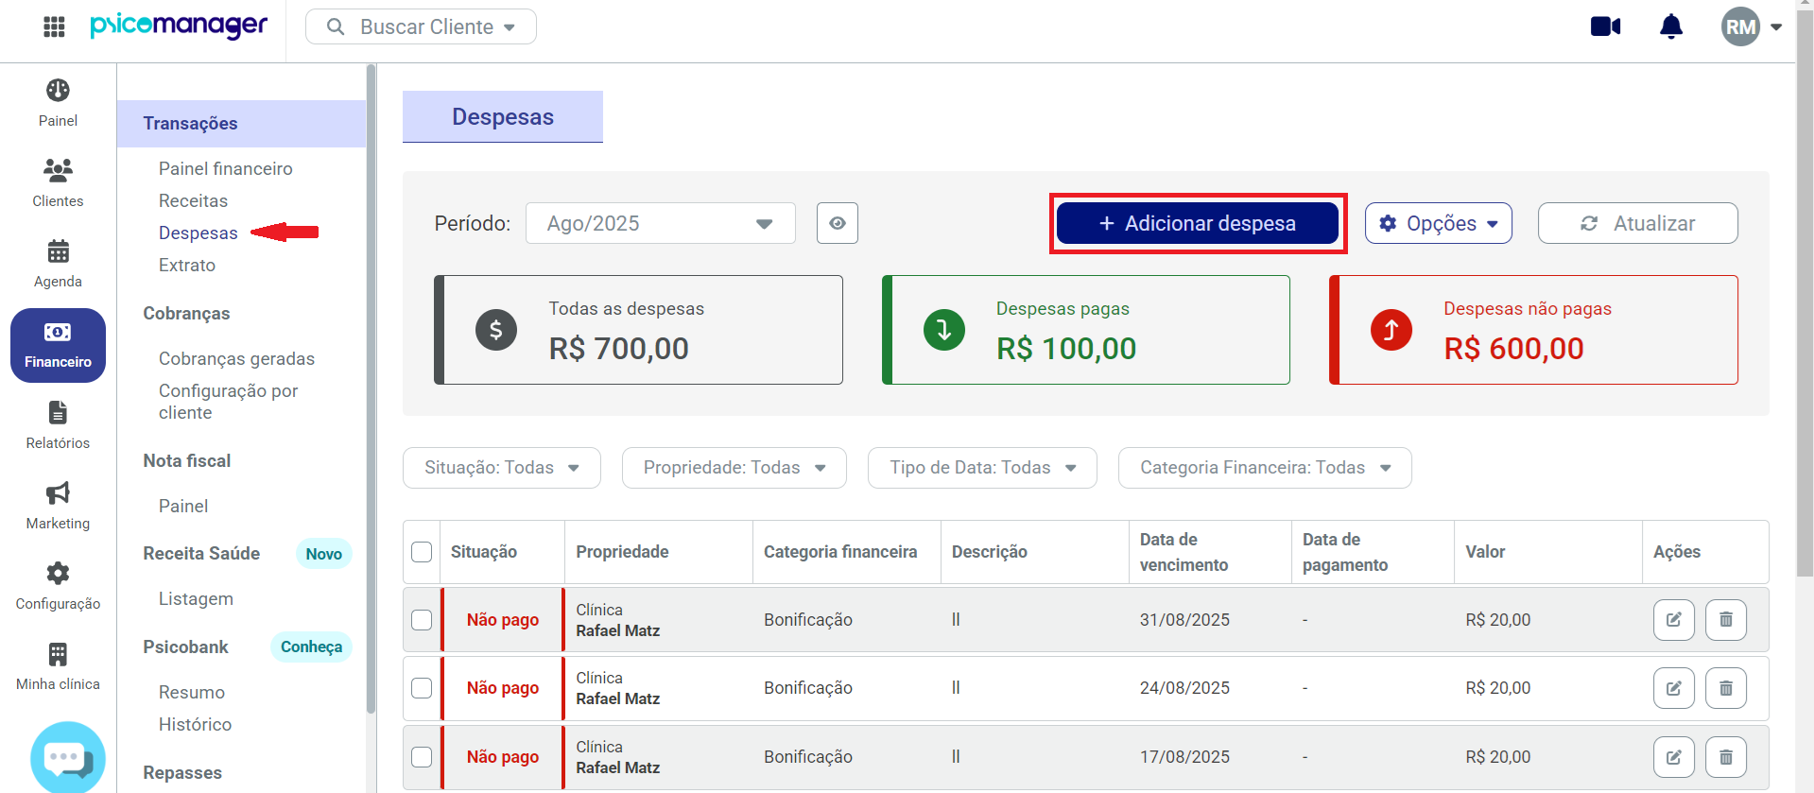Open Resumo under Psicobank

click(192, 692)
